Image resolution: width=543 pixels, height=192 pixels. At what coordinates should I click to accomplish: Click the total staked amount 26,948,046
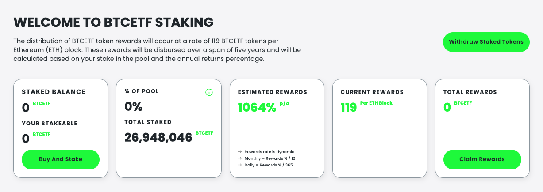[158, 138]
